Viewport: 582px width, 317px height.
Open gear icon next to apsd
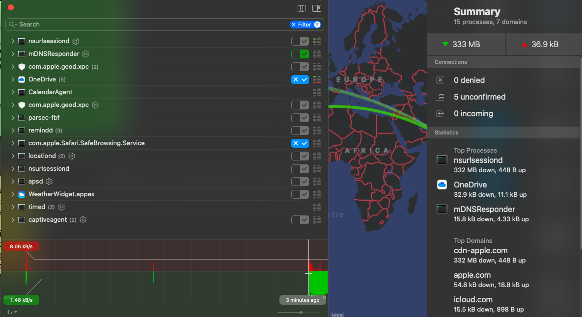pyautogui.click(x=49, y=182)
